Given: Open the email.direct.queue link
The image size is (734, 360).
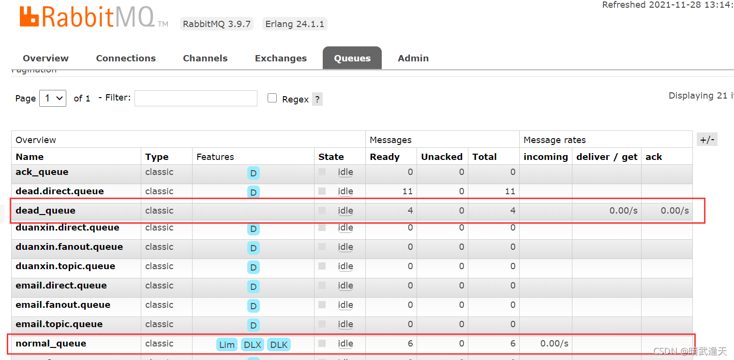Looking at the screenshot, I should [61, 286].
